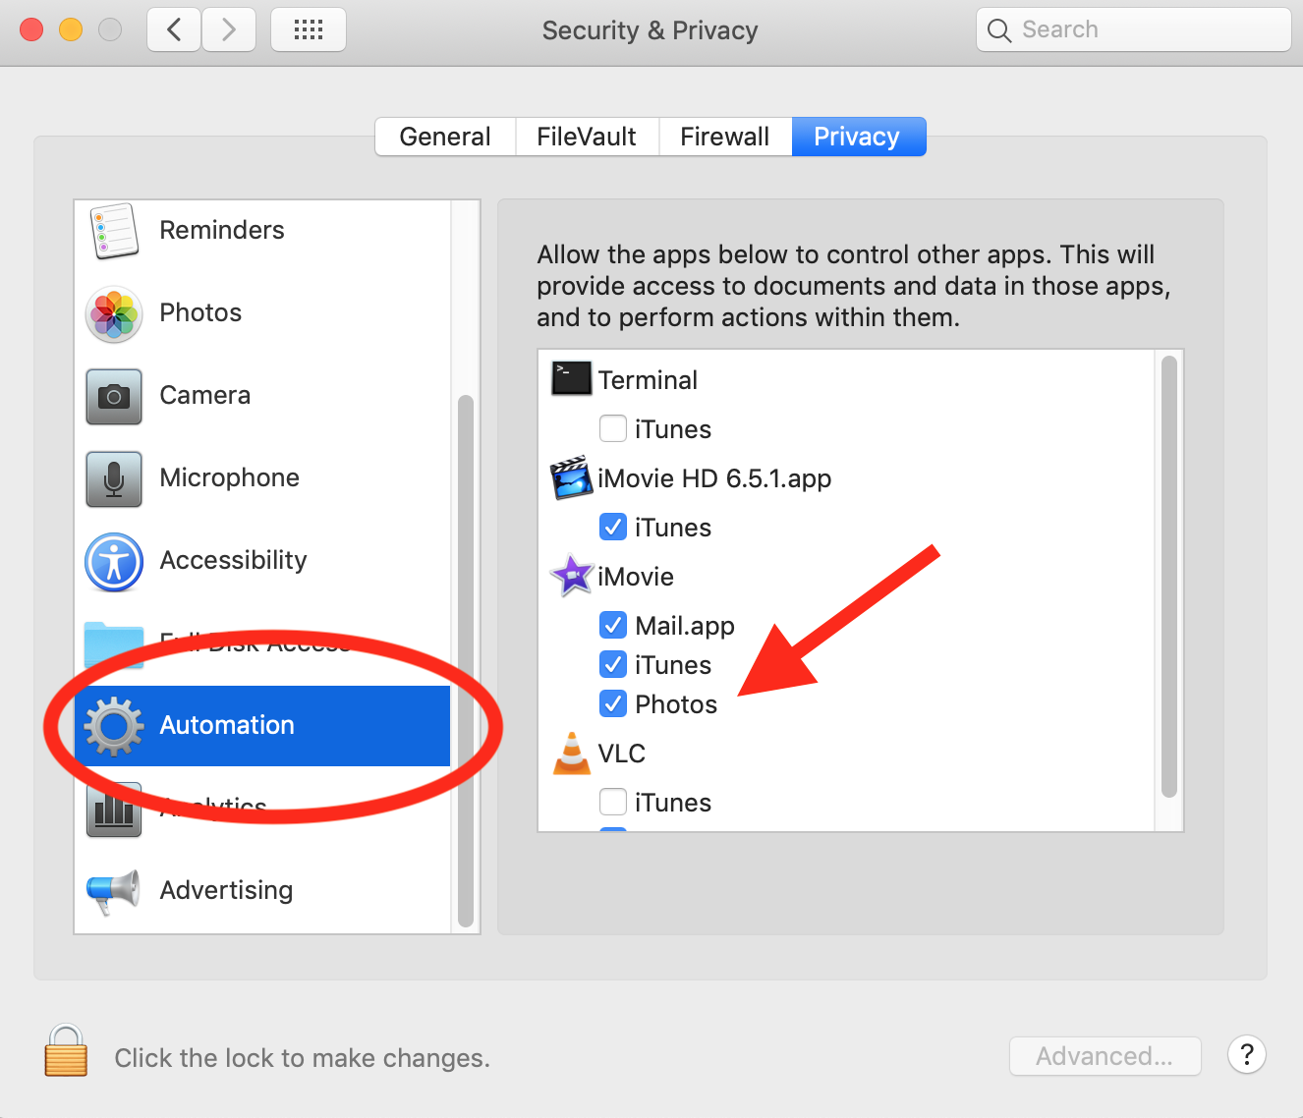Switch to the General tab
Screen dimensions: 1303x1118
[x=446, y=137]
